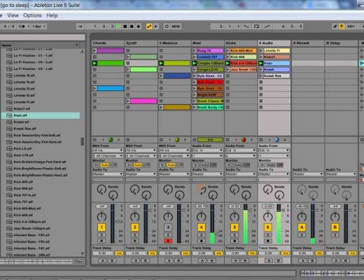Select the 6 Audio track header
Viewport: 364px width, 280px height.
(274, 43)
